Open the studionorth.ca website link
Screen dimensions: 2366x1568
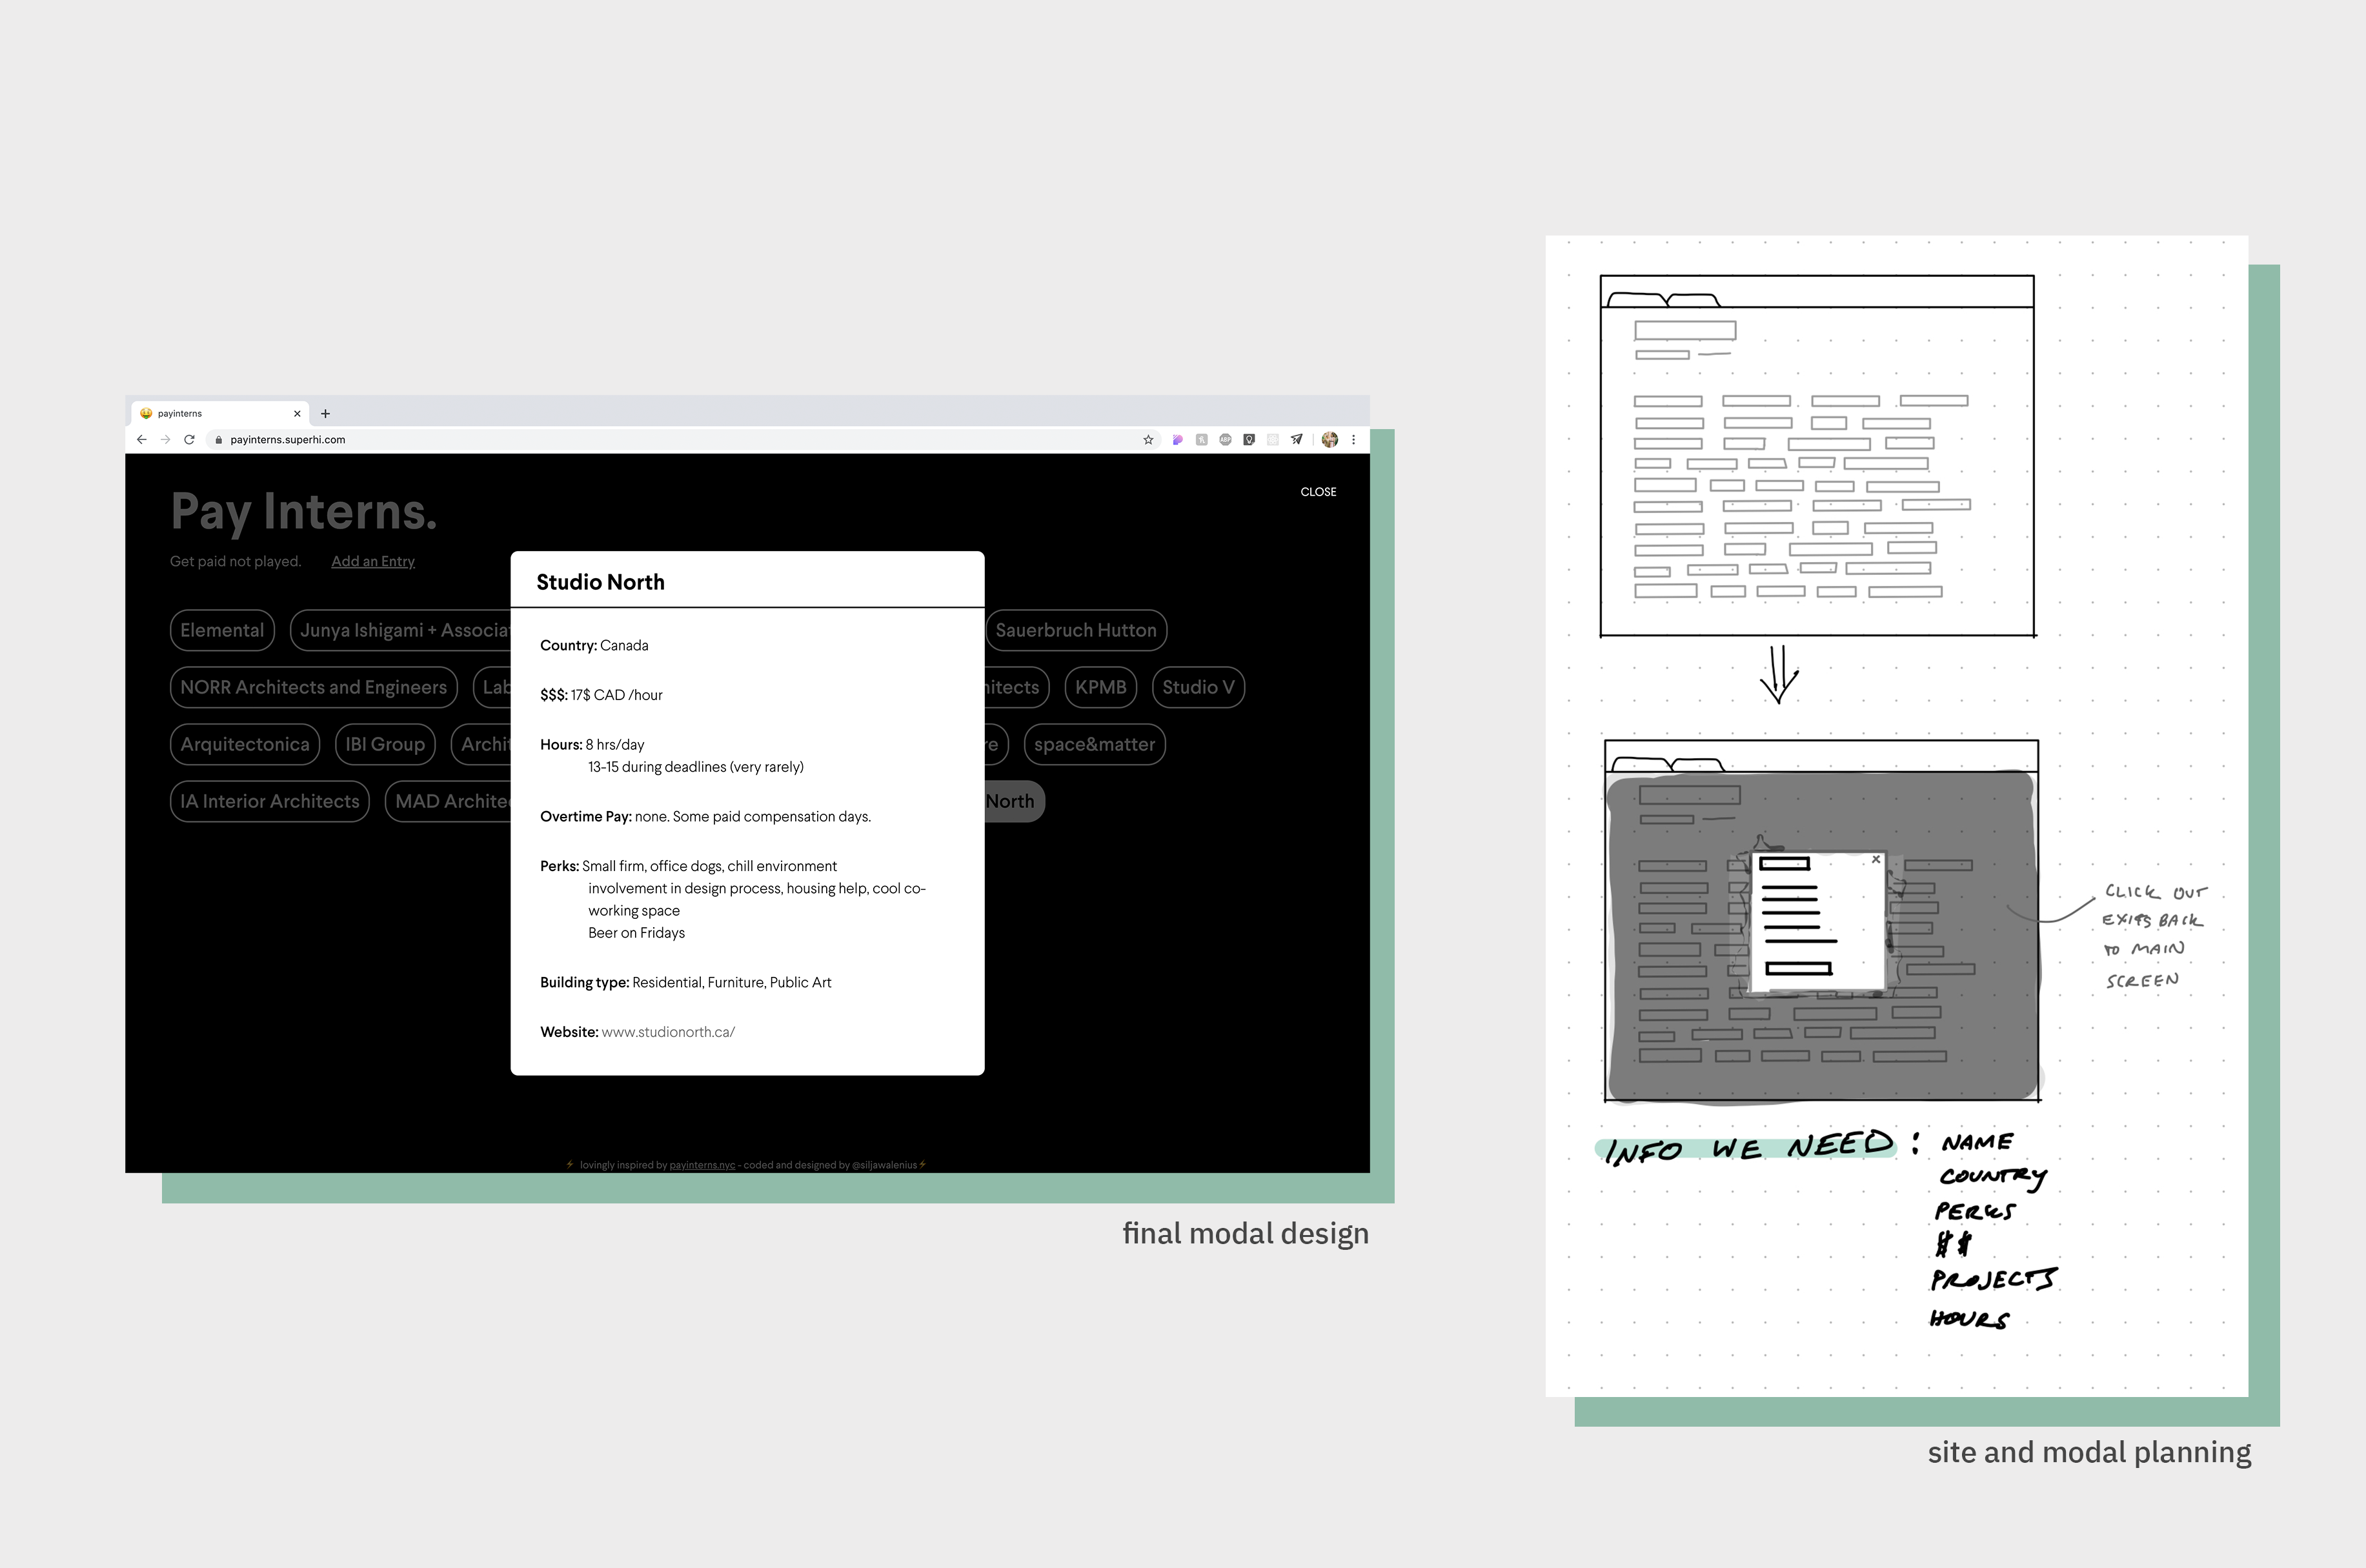point(668,1032)
